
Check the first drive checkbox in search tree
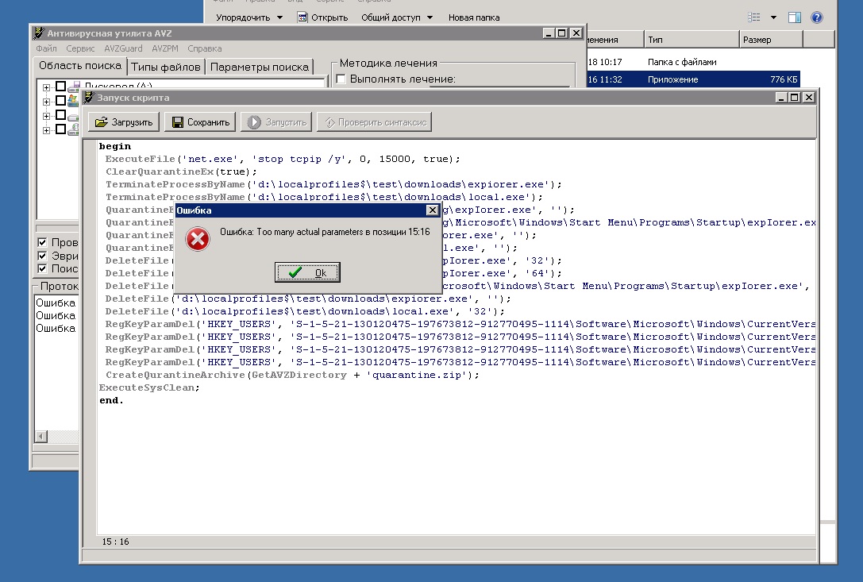(x=60, y=87)
